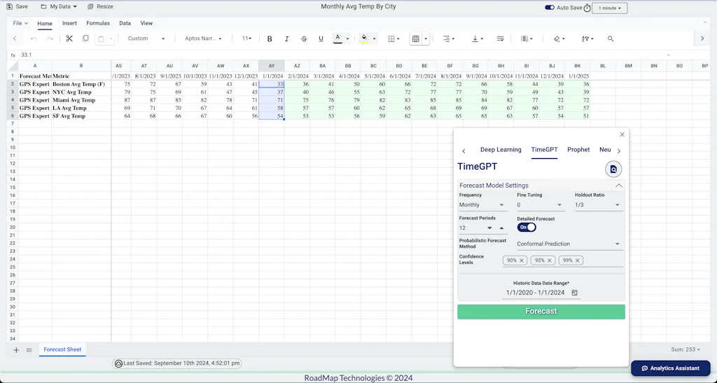The width and height of the screenshot is (717, 383).
Task: Turn off the Auto Save switch
Action: tap(549, 8)
